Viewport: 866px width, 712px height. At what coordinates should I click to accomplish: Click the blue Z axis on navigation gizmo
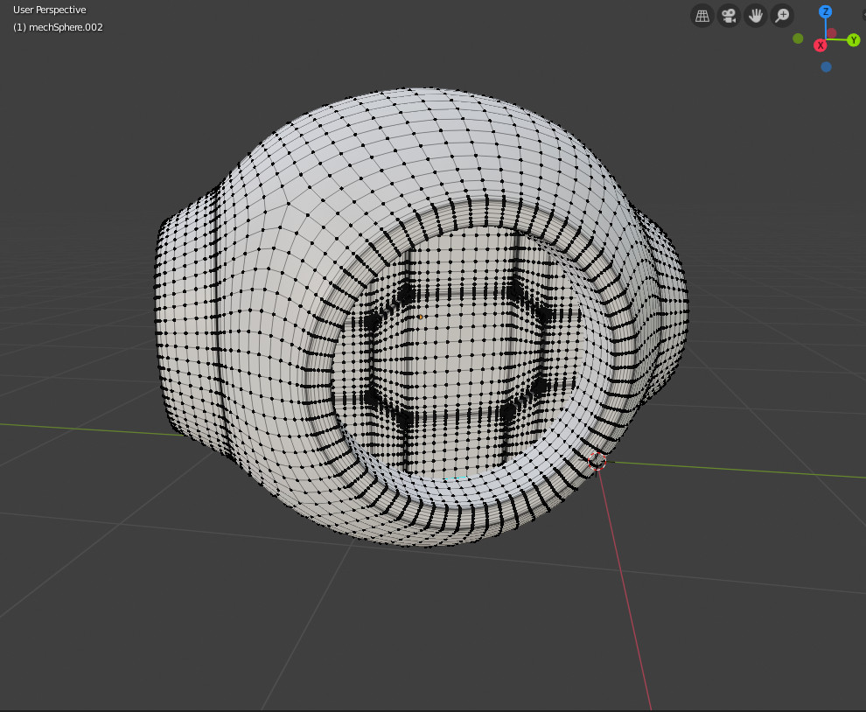click(826, 11)
